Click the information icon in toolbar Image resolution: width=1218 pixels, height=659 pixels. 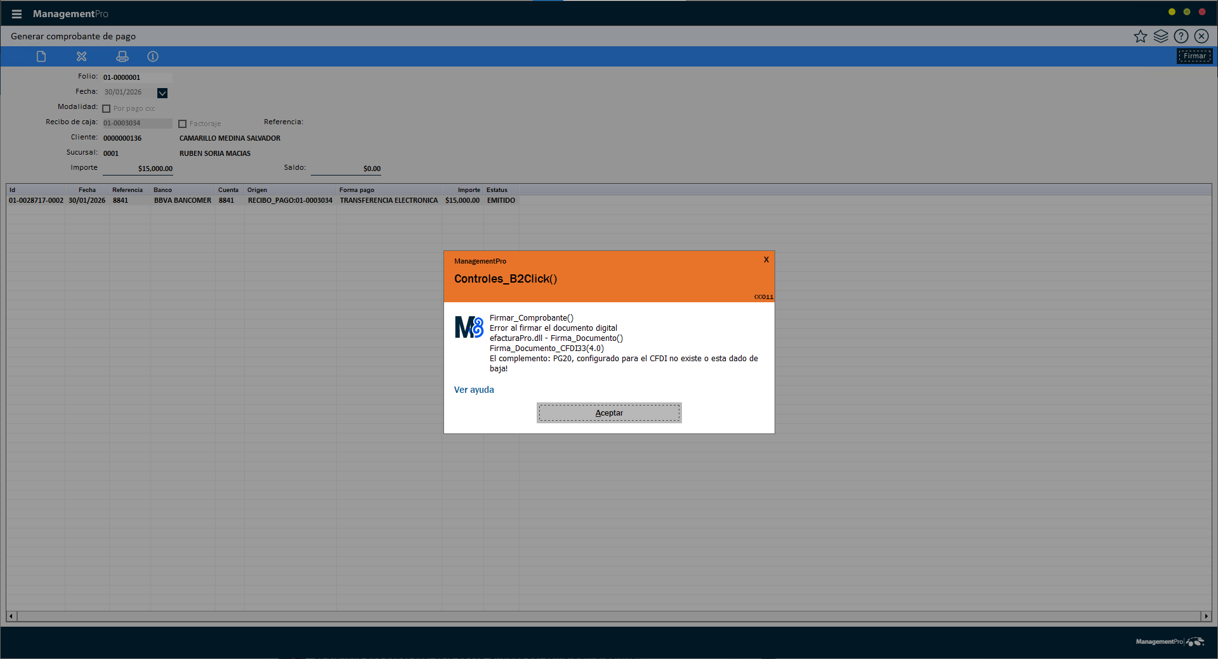pyautogui.click(x=153, y=56)
